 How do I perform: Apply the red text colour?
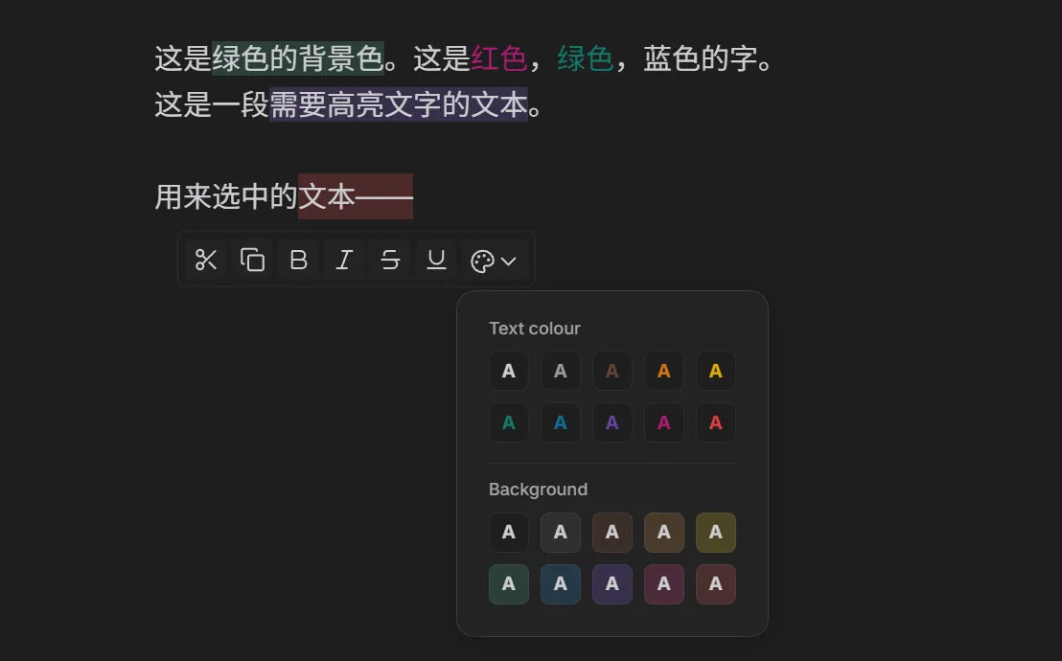(716, 422)
